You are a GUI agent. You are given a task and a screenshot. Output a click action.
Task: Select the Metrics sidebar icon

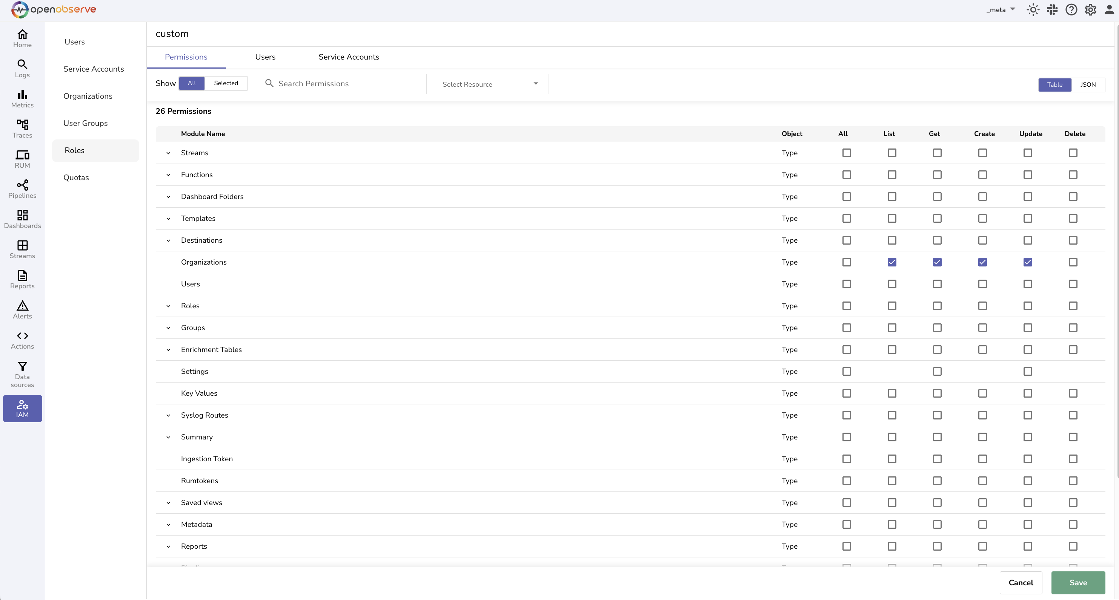(x=22, y=99)
